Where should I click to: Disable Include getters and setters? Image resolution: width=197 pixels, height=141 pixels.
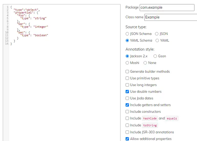coord(127,105)
